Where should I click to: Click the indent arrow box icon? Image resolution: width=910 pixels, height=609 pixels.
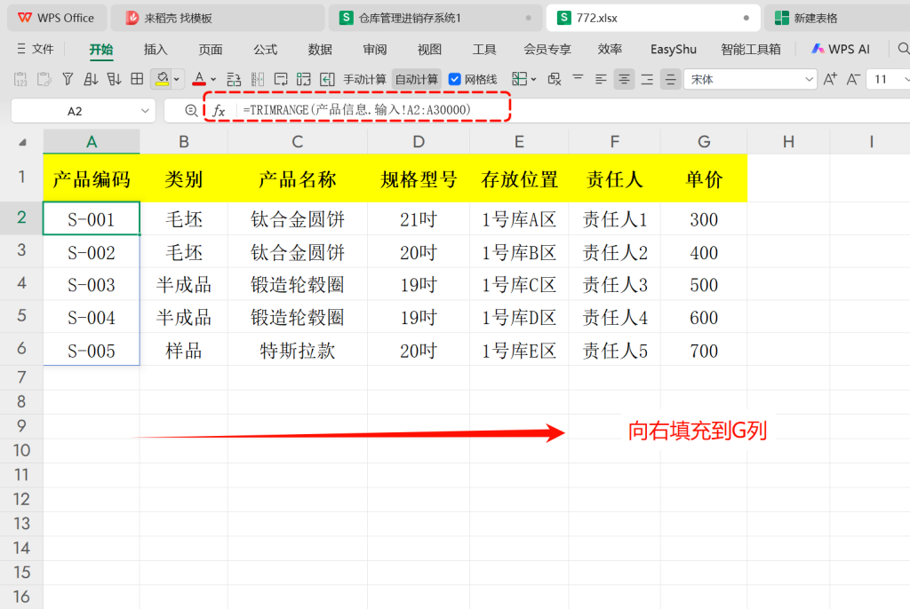[x=327, y=80]
